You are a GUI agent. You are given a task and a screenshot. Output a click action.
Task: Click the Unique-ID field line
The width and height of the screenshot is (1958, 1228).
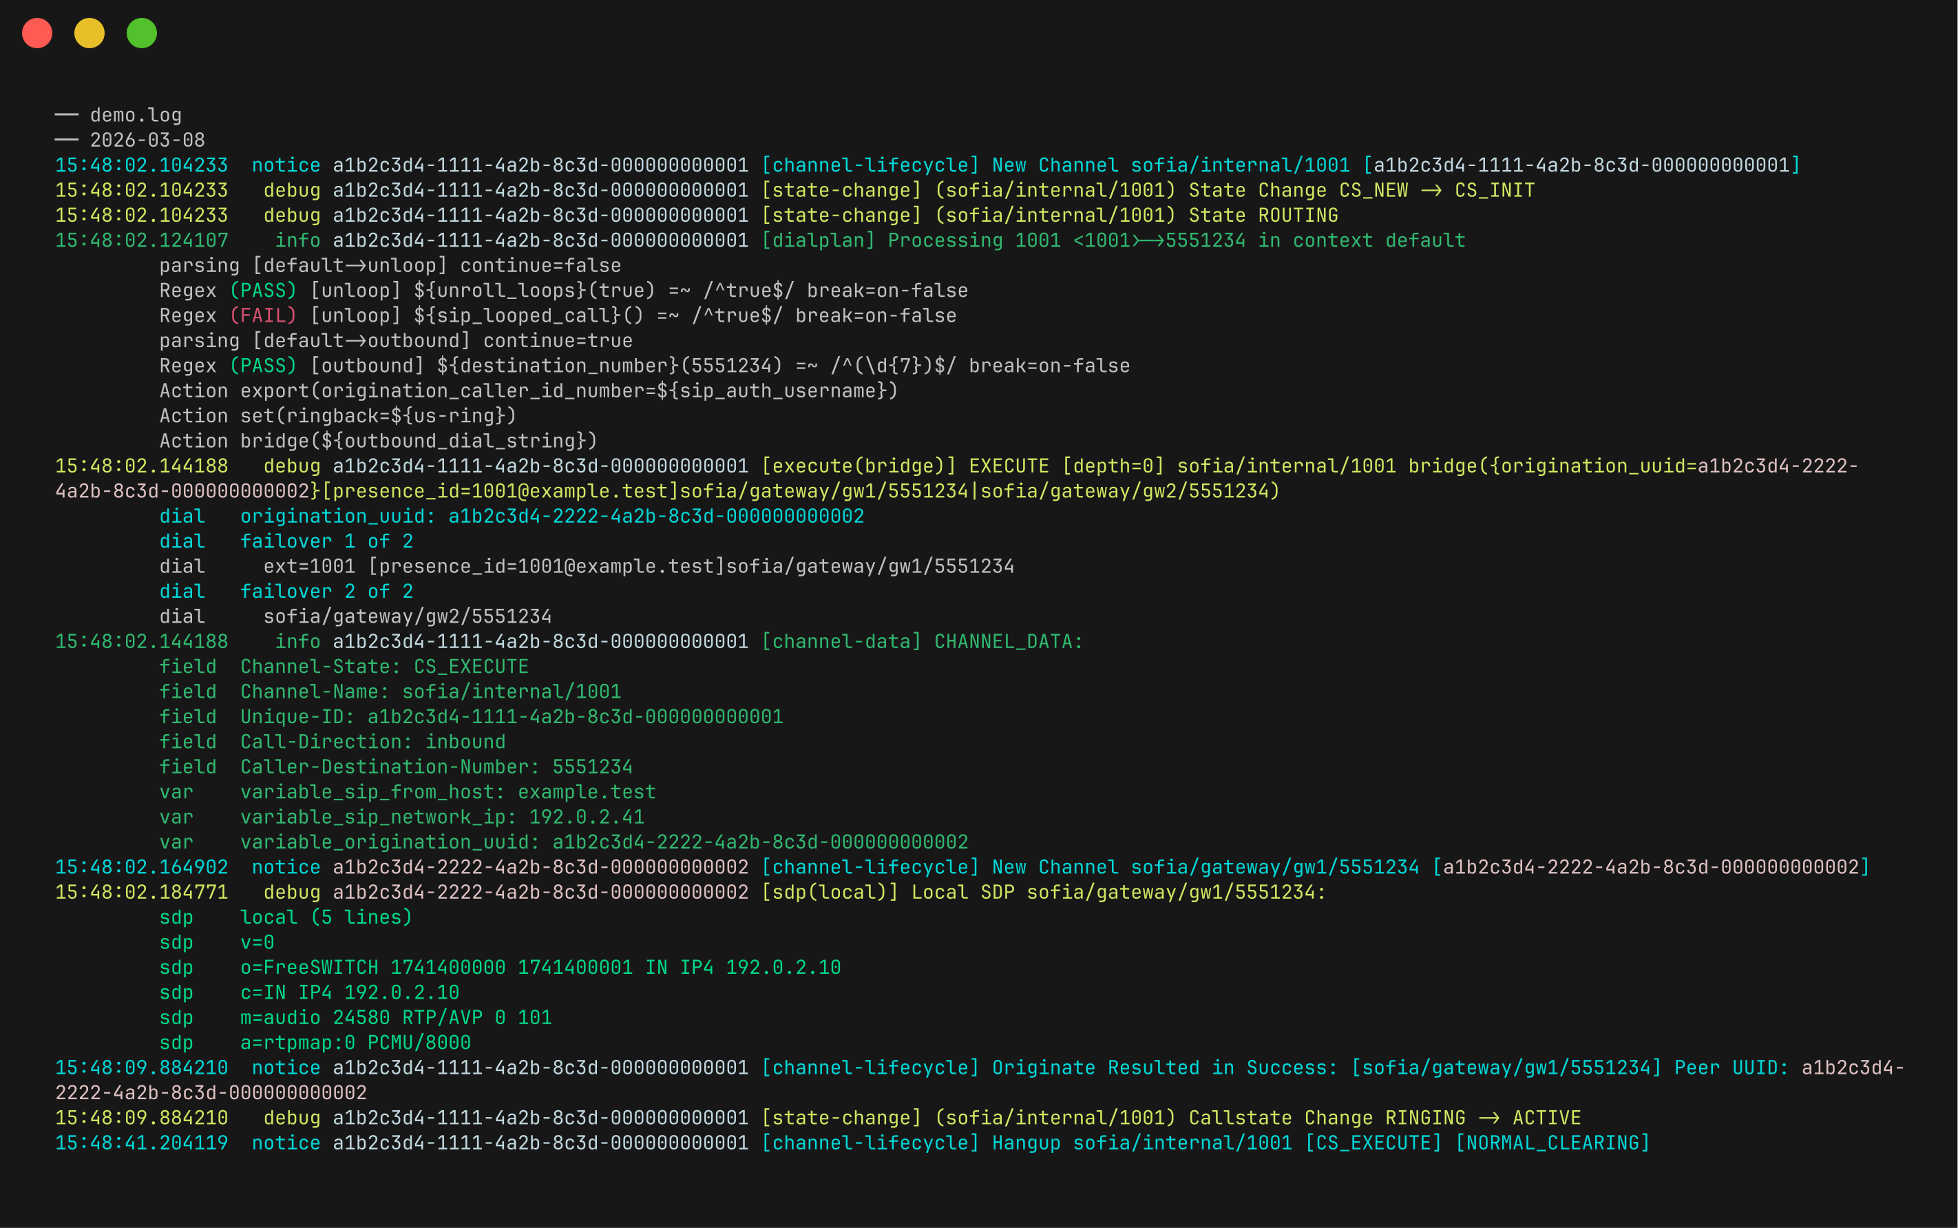coord(471,717)
